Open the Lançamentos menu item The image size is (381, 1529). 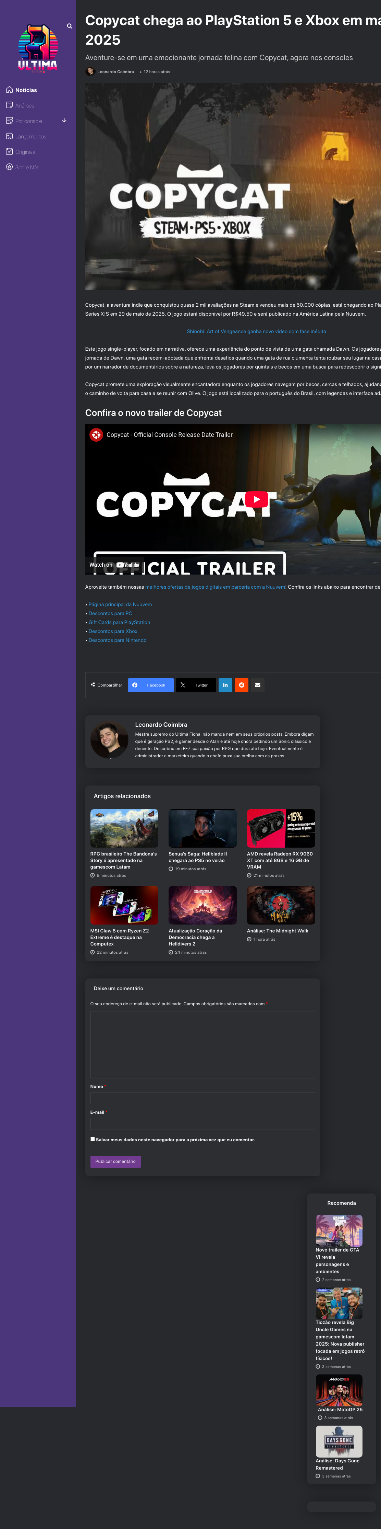pyautogui.click(x=31, y=137)
